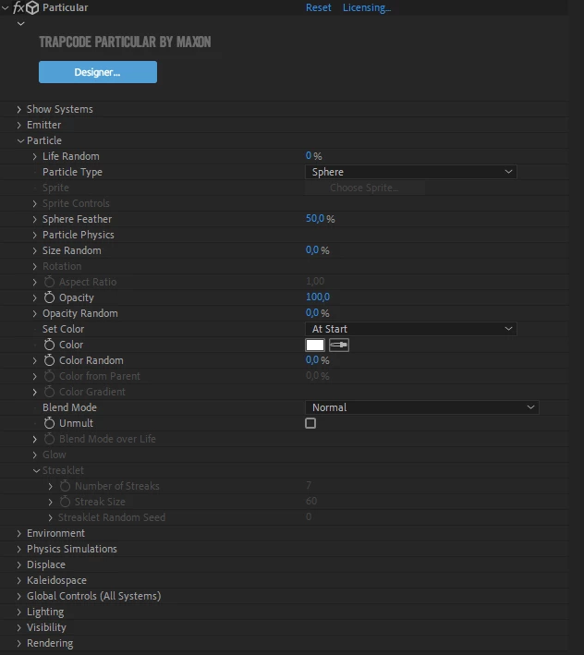Image resolution: width=584 pixels, height=655 pixels.
Task: Expand the Life Random property
Action: 35,156
